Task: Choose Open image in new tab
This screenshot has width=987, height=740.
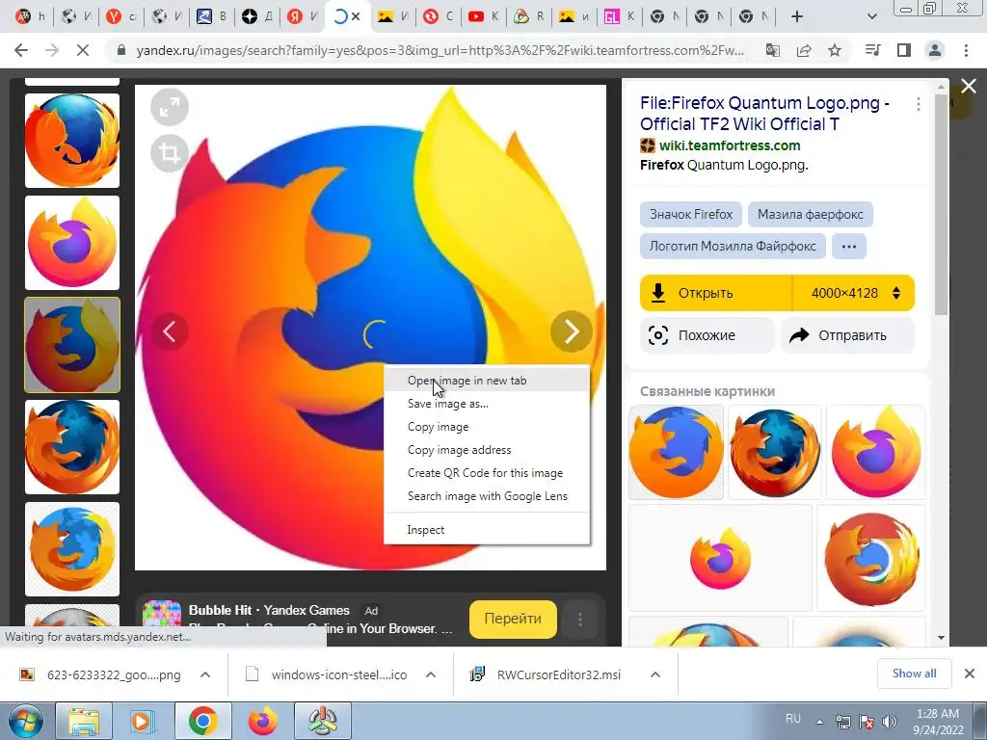Action: coord(487,381)
